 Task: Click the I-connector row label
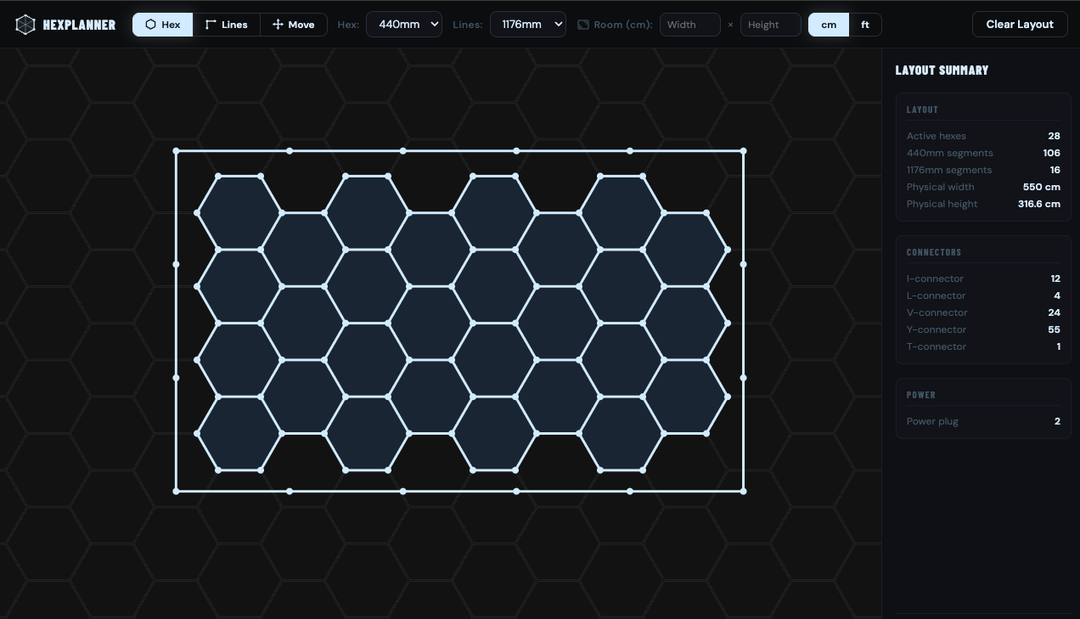[x=935, y=279]
